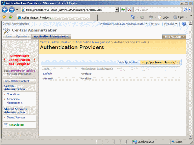Go forward with the browser Forward arrow
194x145 pixels.
12,10
